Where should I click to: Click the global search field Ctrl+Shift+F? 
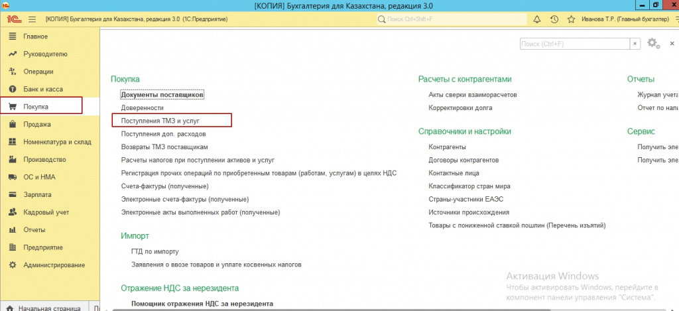click(x=452, y=19)
